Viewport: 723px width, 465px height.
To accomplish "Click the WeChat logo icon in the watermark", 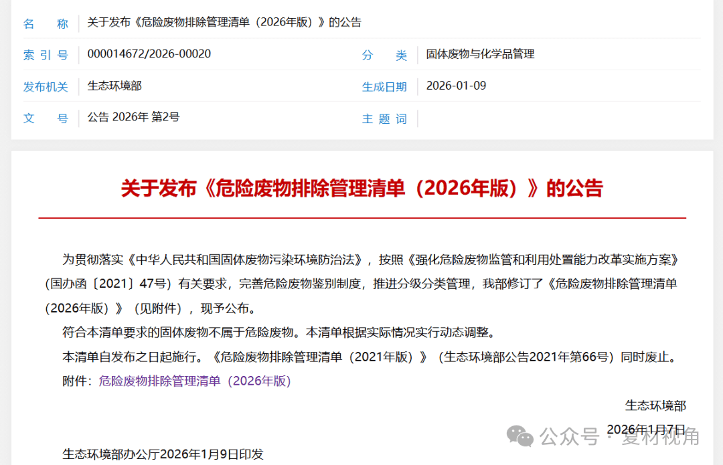I will tap(520, 436).
